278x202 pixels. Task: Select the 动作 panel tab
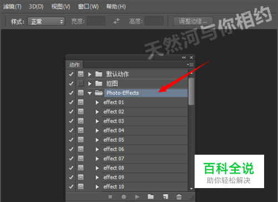(x=75, y=65)
